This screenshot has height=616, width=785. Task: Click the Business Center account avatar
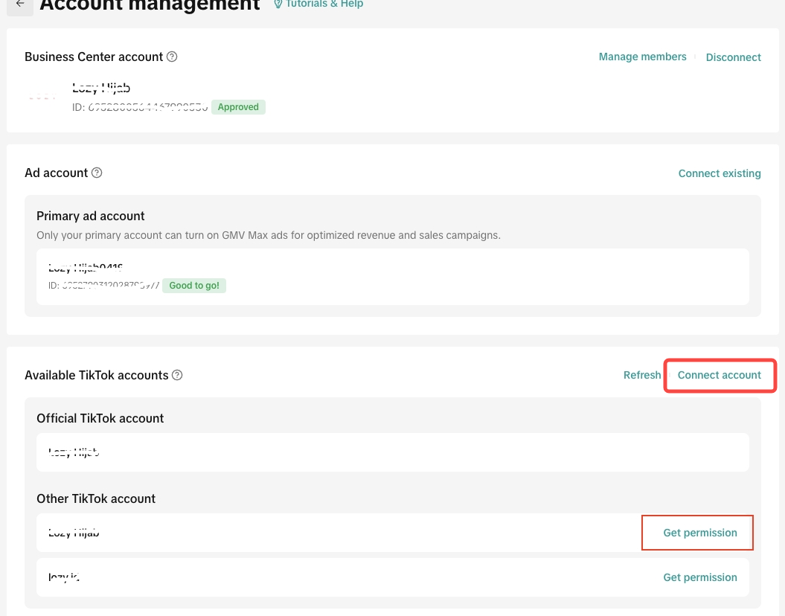click(x=42, y=97)
